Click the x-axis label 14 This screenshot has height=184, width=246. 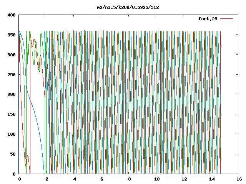point(212,179)
